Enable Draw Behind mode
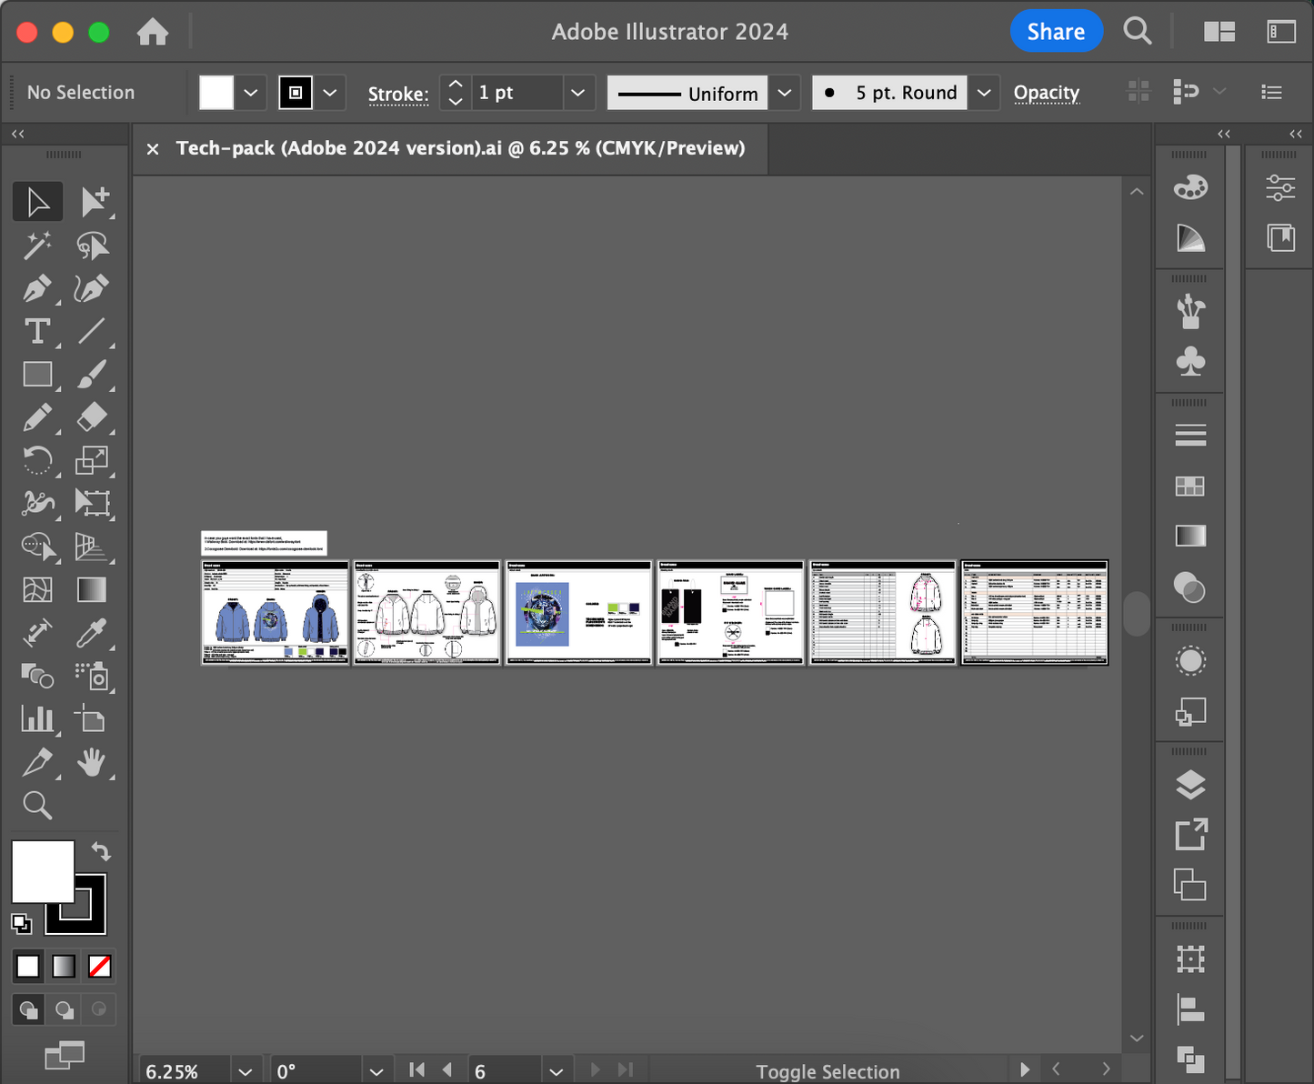The image size is (1314, 1084). [65, 1009]
